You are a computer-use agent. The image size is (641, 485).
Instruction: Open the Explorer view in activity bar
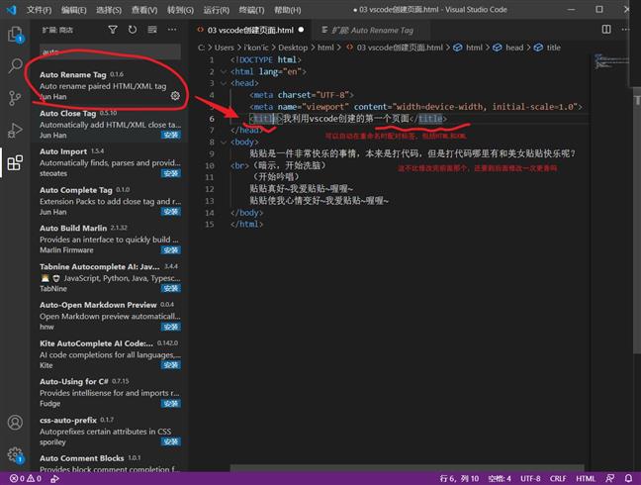pyautogui.click(x=15, y=34)
